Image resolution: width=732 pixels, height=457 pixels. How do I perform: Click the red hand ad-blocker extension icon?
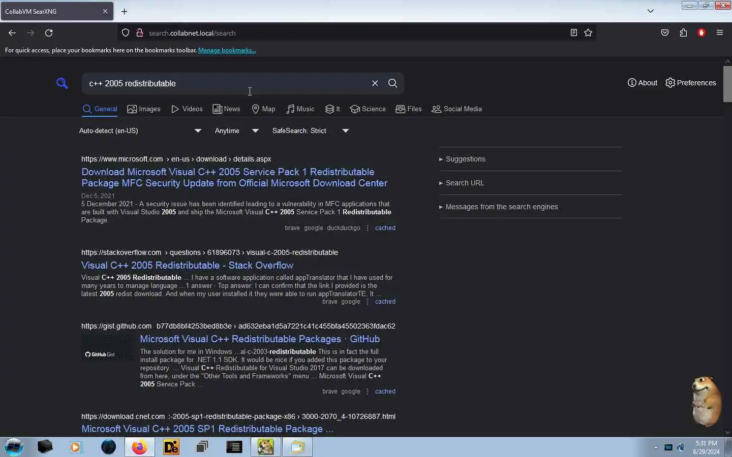[701, 33]
